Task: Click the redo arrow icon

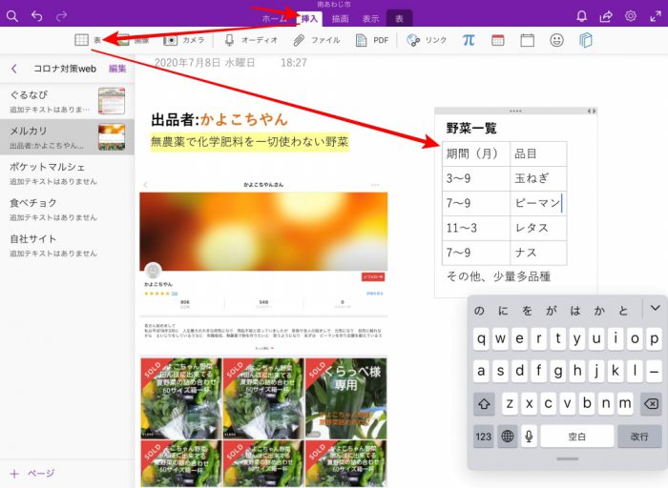Action: point(62,16)
